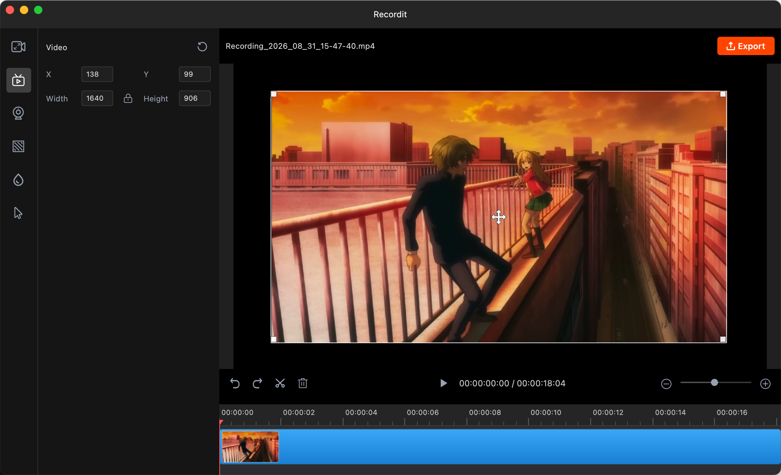781x475 pixels.
Task: Minimize the Recordit window with yellow button
Action: pyautogui.click(x=24, y=10)
